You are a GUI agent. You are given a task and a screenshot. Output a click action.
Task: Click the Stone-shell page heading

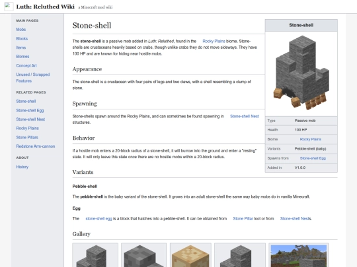pyautogui.click(x=92, y=26)
